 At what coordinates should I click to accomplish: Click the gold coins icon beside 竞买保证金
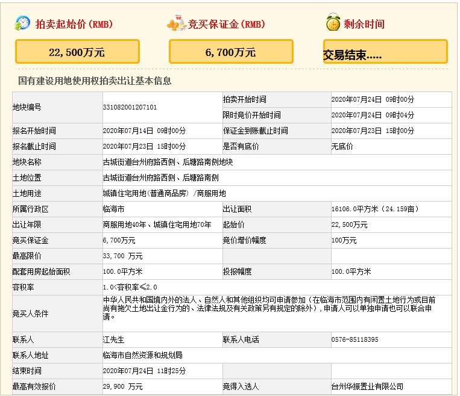coord(176,23)
